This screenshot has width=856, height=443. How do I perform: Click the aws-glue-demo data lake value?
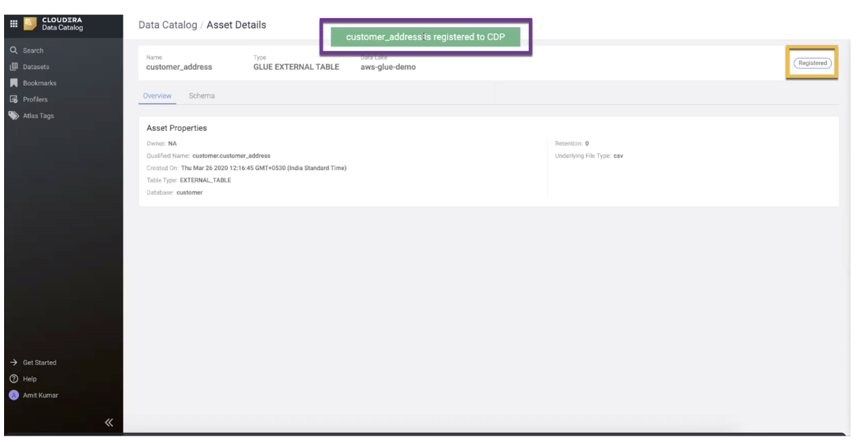388,67
